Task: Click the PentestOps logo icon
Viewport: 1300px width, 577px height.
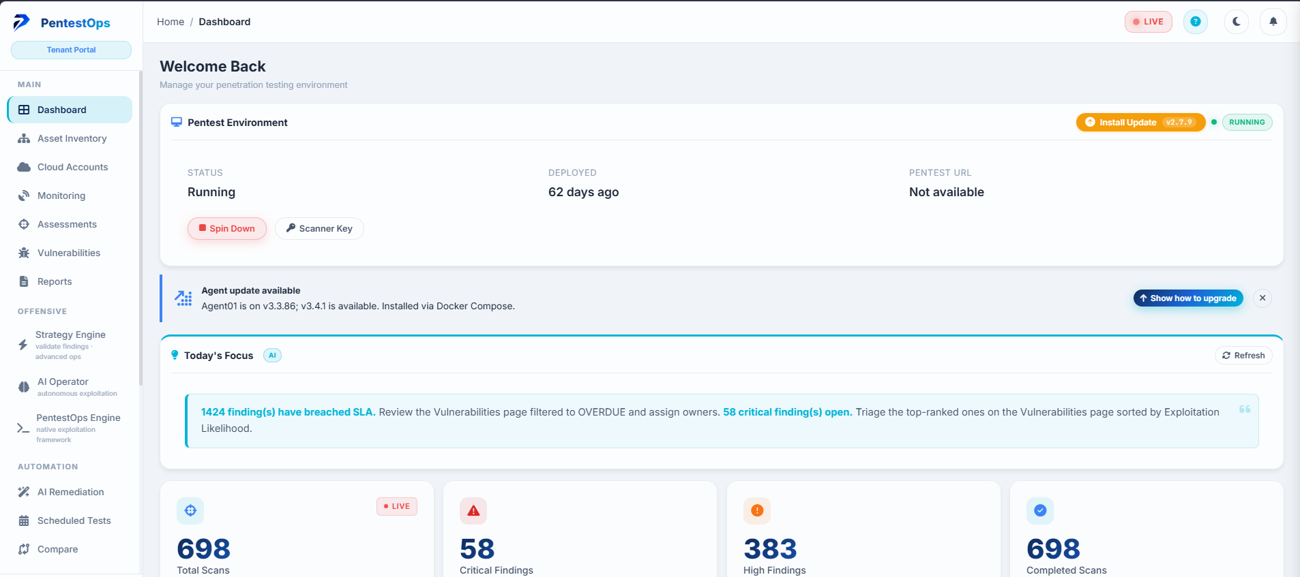Action: 22,22
